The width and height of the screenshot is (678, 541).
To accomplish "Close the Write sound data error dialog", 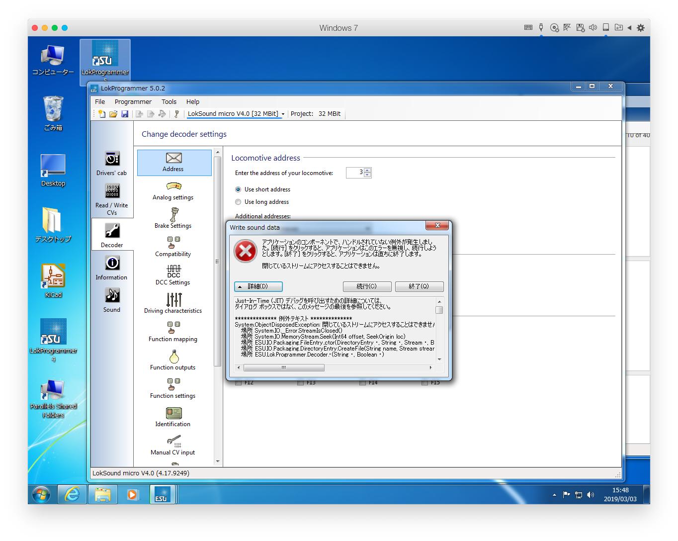I will (437, 226).
